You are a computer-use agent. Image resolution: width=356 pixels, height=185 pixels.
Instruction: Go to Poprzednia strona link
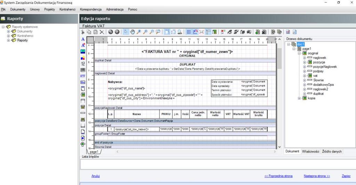tap(278, 176)
